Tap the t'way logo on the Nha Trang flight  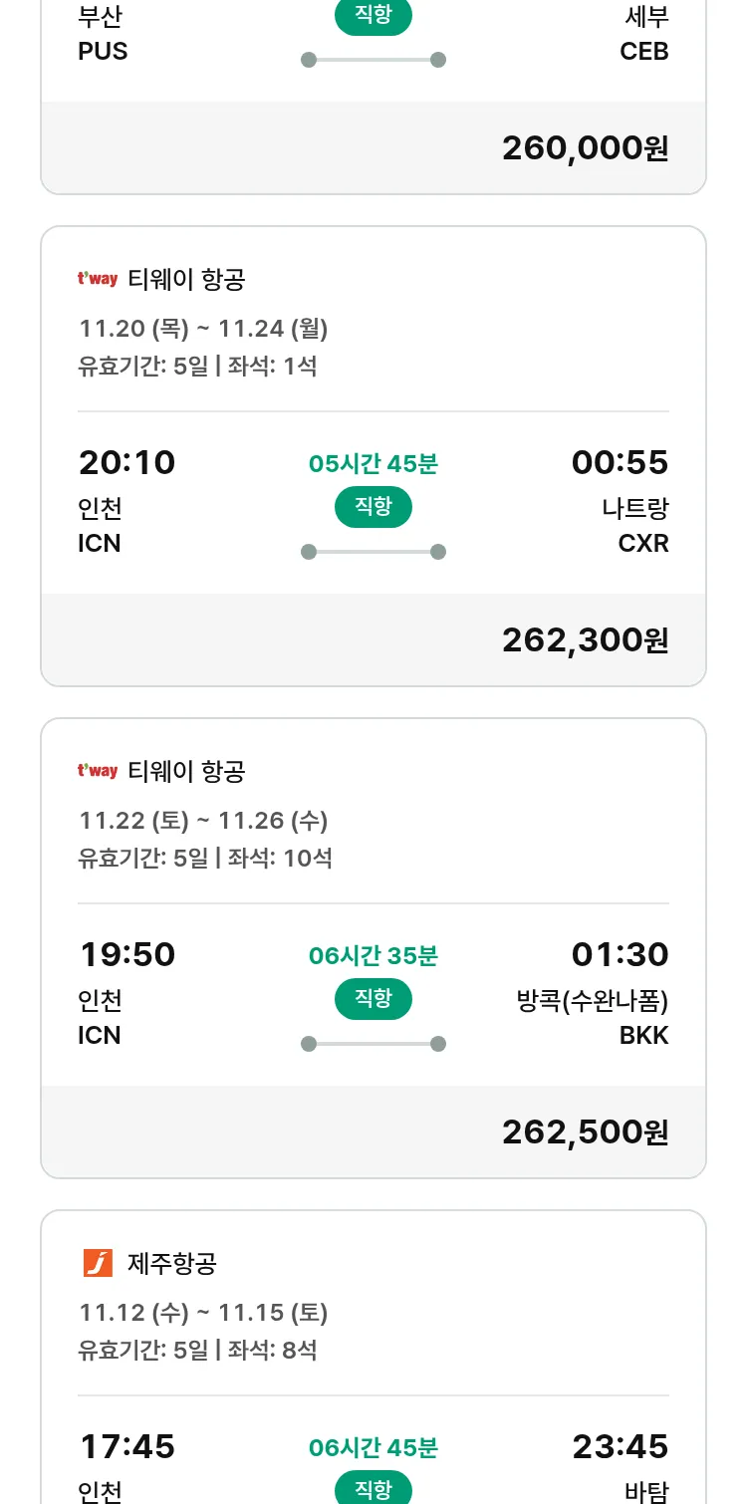(x=98, y=279)
